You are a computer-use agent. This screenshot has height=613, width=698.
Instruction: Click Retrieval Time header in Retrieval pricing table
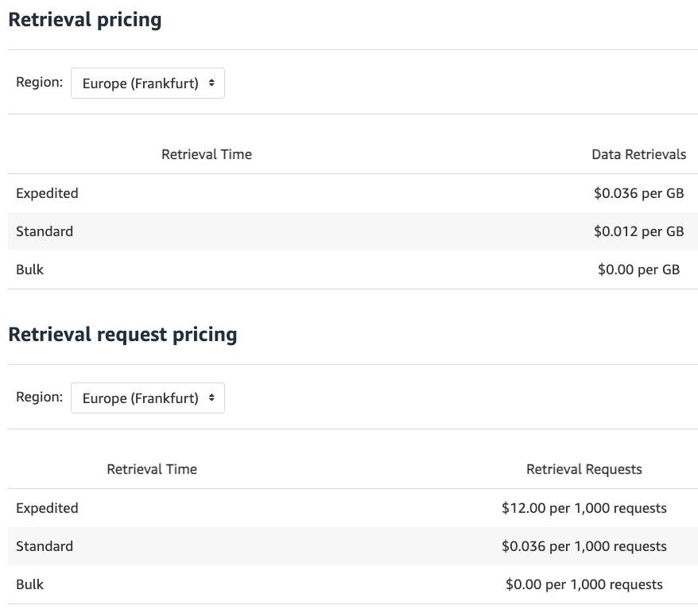pyautogui.click(x=206, y=155)
